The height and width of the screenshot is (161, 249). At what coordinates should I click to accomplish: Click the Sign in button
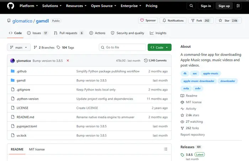[x=206, y=6]
